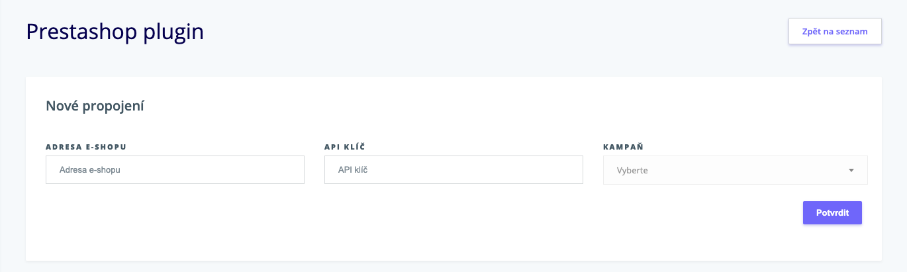This screenshot has width=907, height=272.
Task: Place the cursor in the e-shop address box
Action: pyautogui.click(x=175, y=170)
